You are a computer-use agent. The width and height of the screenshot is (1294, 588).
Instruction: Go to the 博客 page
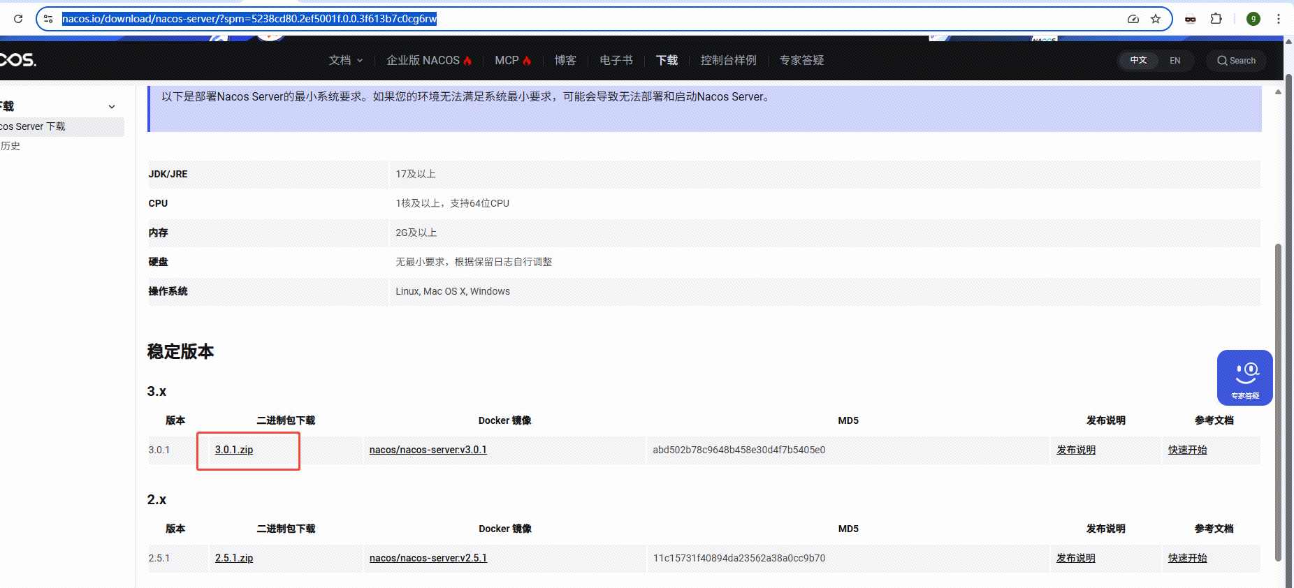[x=565, y=61]
